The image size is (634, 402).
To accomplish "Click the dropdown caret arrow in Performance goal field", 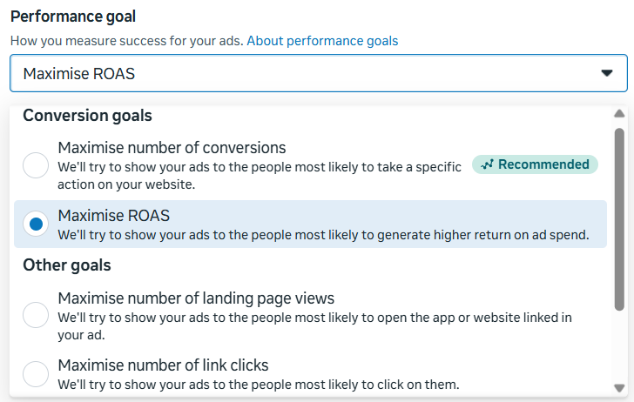I will click(607, 74).
